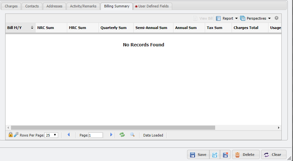The width and height of the screenshot is (293, 161).
Task: Open search with the magnifier icon
Action: (x=132, y=135)
